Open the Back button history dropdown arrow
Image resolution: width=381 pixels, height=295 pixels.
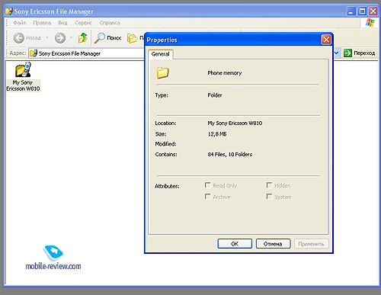[x=47, y=38]
